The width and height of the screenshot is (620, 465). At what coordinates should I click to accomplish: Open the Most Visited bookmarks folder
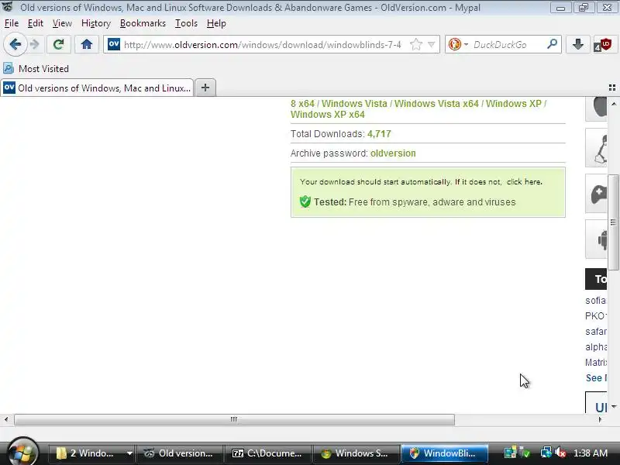click(36, 68)
